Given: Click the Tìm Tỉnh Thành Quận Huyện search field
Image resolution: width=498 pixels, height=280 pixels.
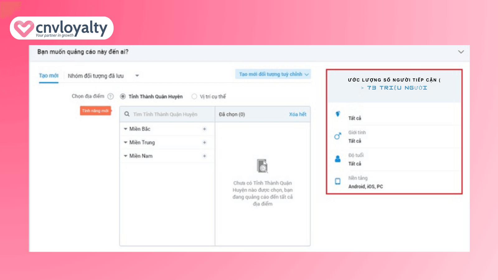Looking at the screenshot, I should pyautogui.click(x=165, y=114).
